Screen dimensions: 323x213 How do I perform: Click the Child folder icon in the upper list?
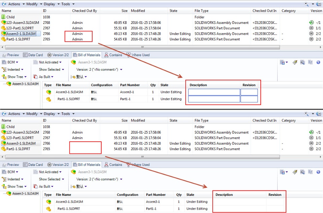(x=3, y=17)
